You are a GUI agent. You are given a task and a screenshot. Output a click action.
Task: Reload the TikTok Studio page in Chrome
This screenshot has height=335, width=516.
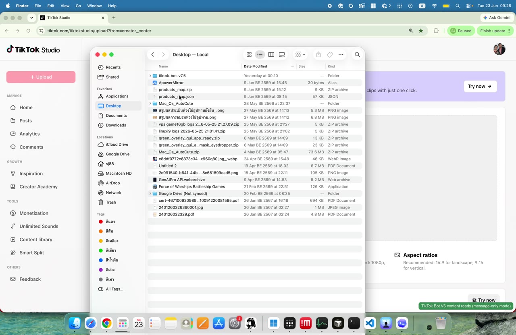pos(28,31)
